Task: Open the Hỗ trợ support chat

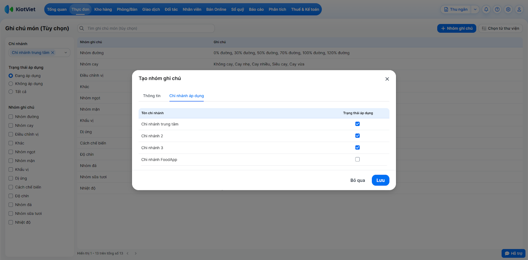Action: point(513,253)
